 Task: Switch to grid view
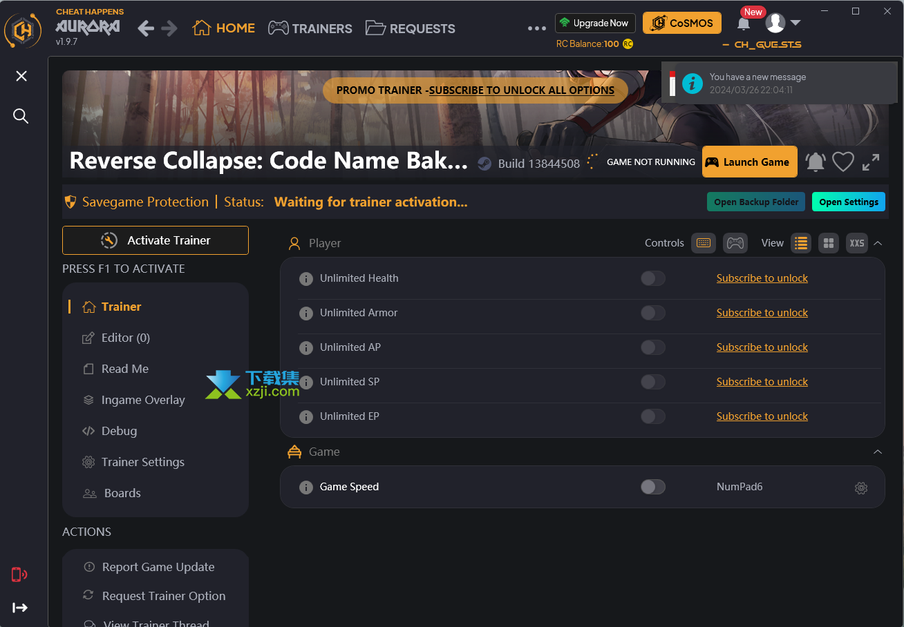tap(829, 243)
